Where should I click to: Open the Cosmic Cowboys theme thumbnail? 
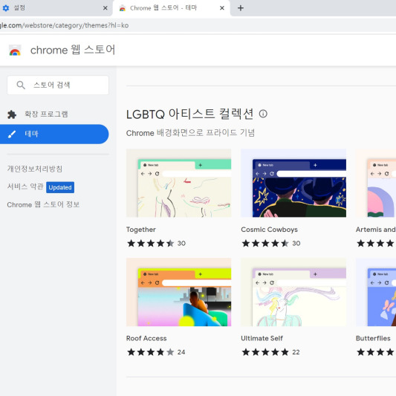click(x=293, y=183)
